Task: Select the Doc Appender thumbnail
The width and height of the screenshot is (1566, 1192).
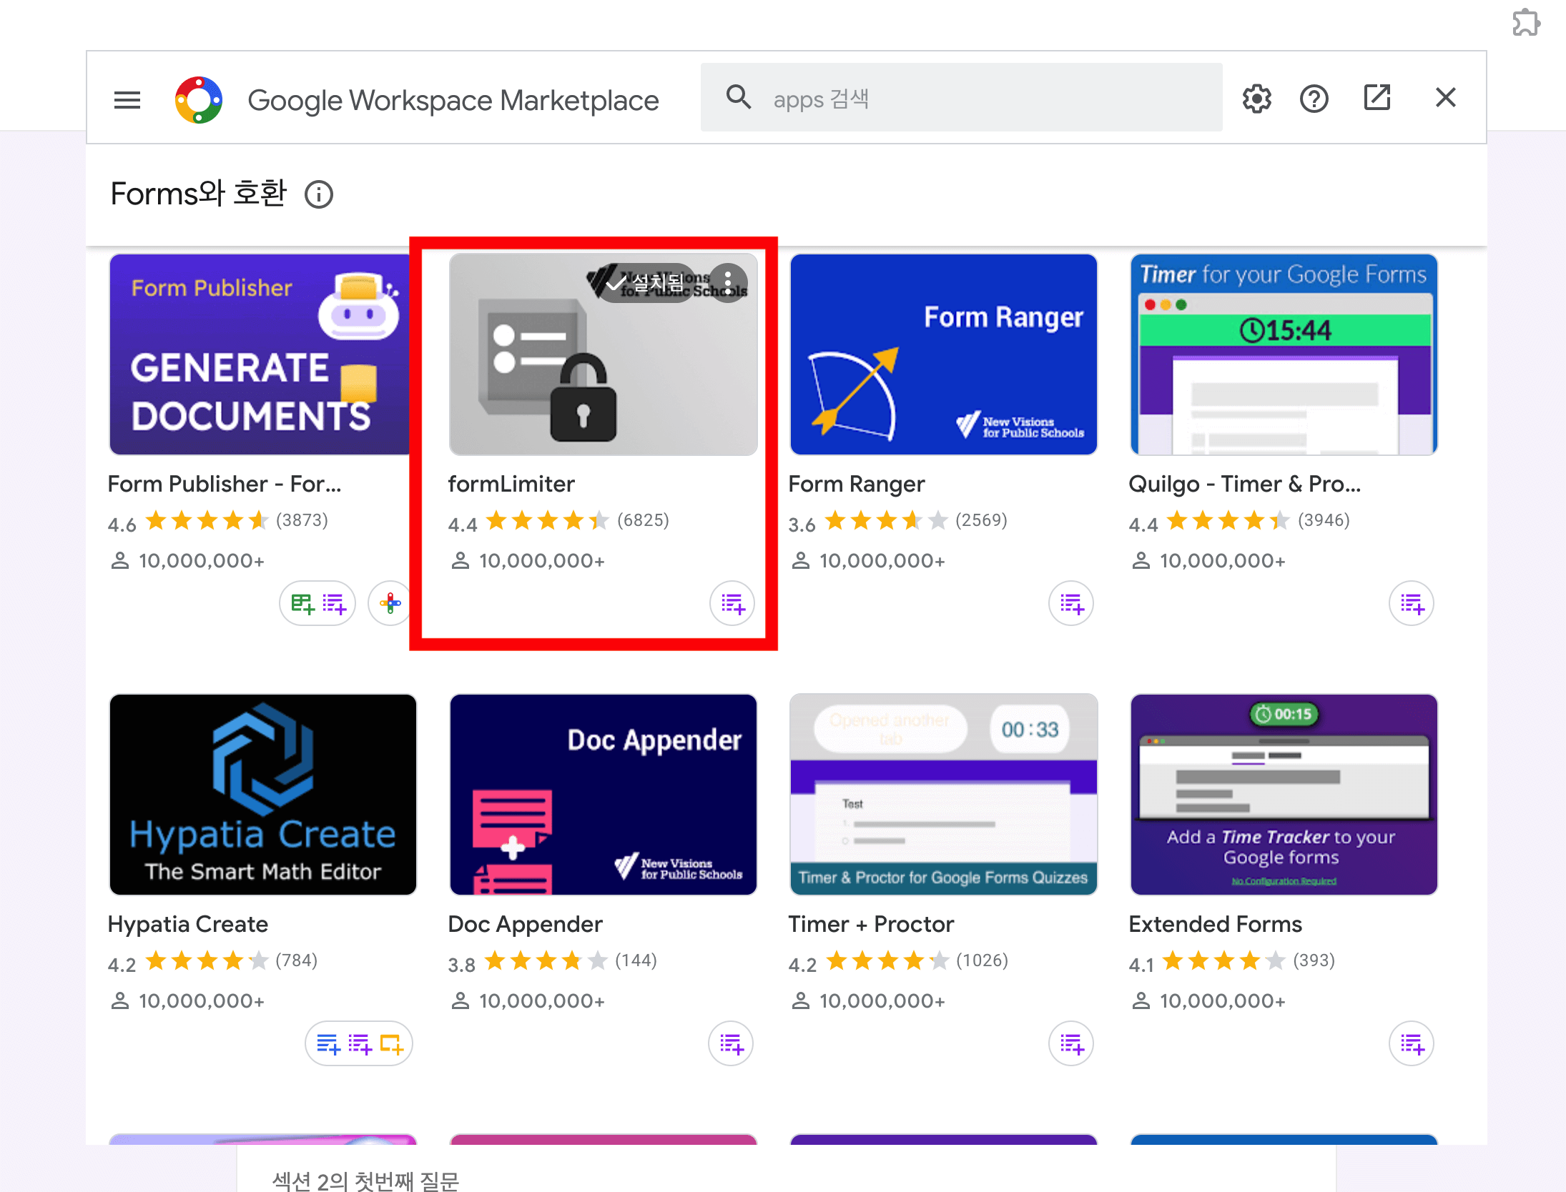Action: [x=603, y=794]
